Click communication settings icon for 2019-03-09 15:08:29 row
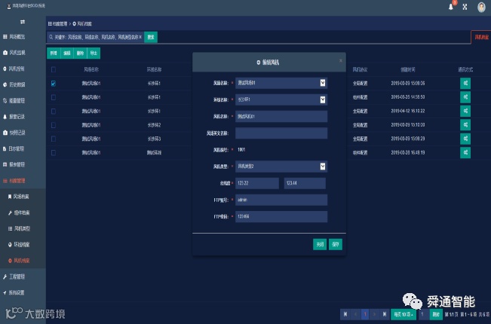491x324 pixels. (x=465, y=139)
